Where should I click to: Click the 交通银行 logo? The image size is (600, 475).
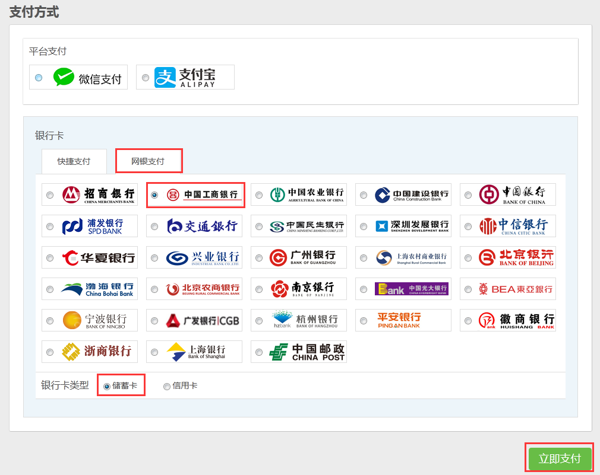(x=203, y=227)
